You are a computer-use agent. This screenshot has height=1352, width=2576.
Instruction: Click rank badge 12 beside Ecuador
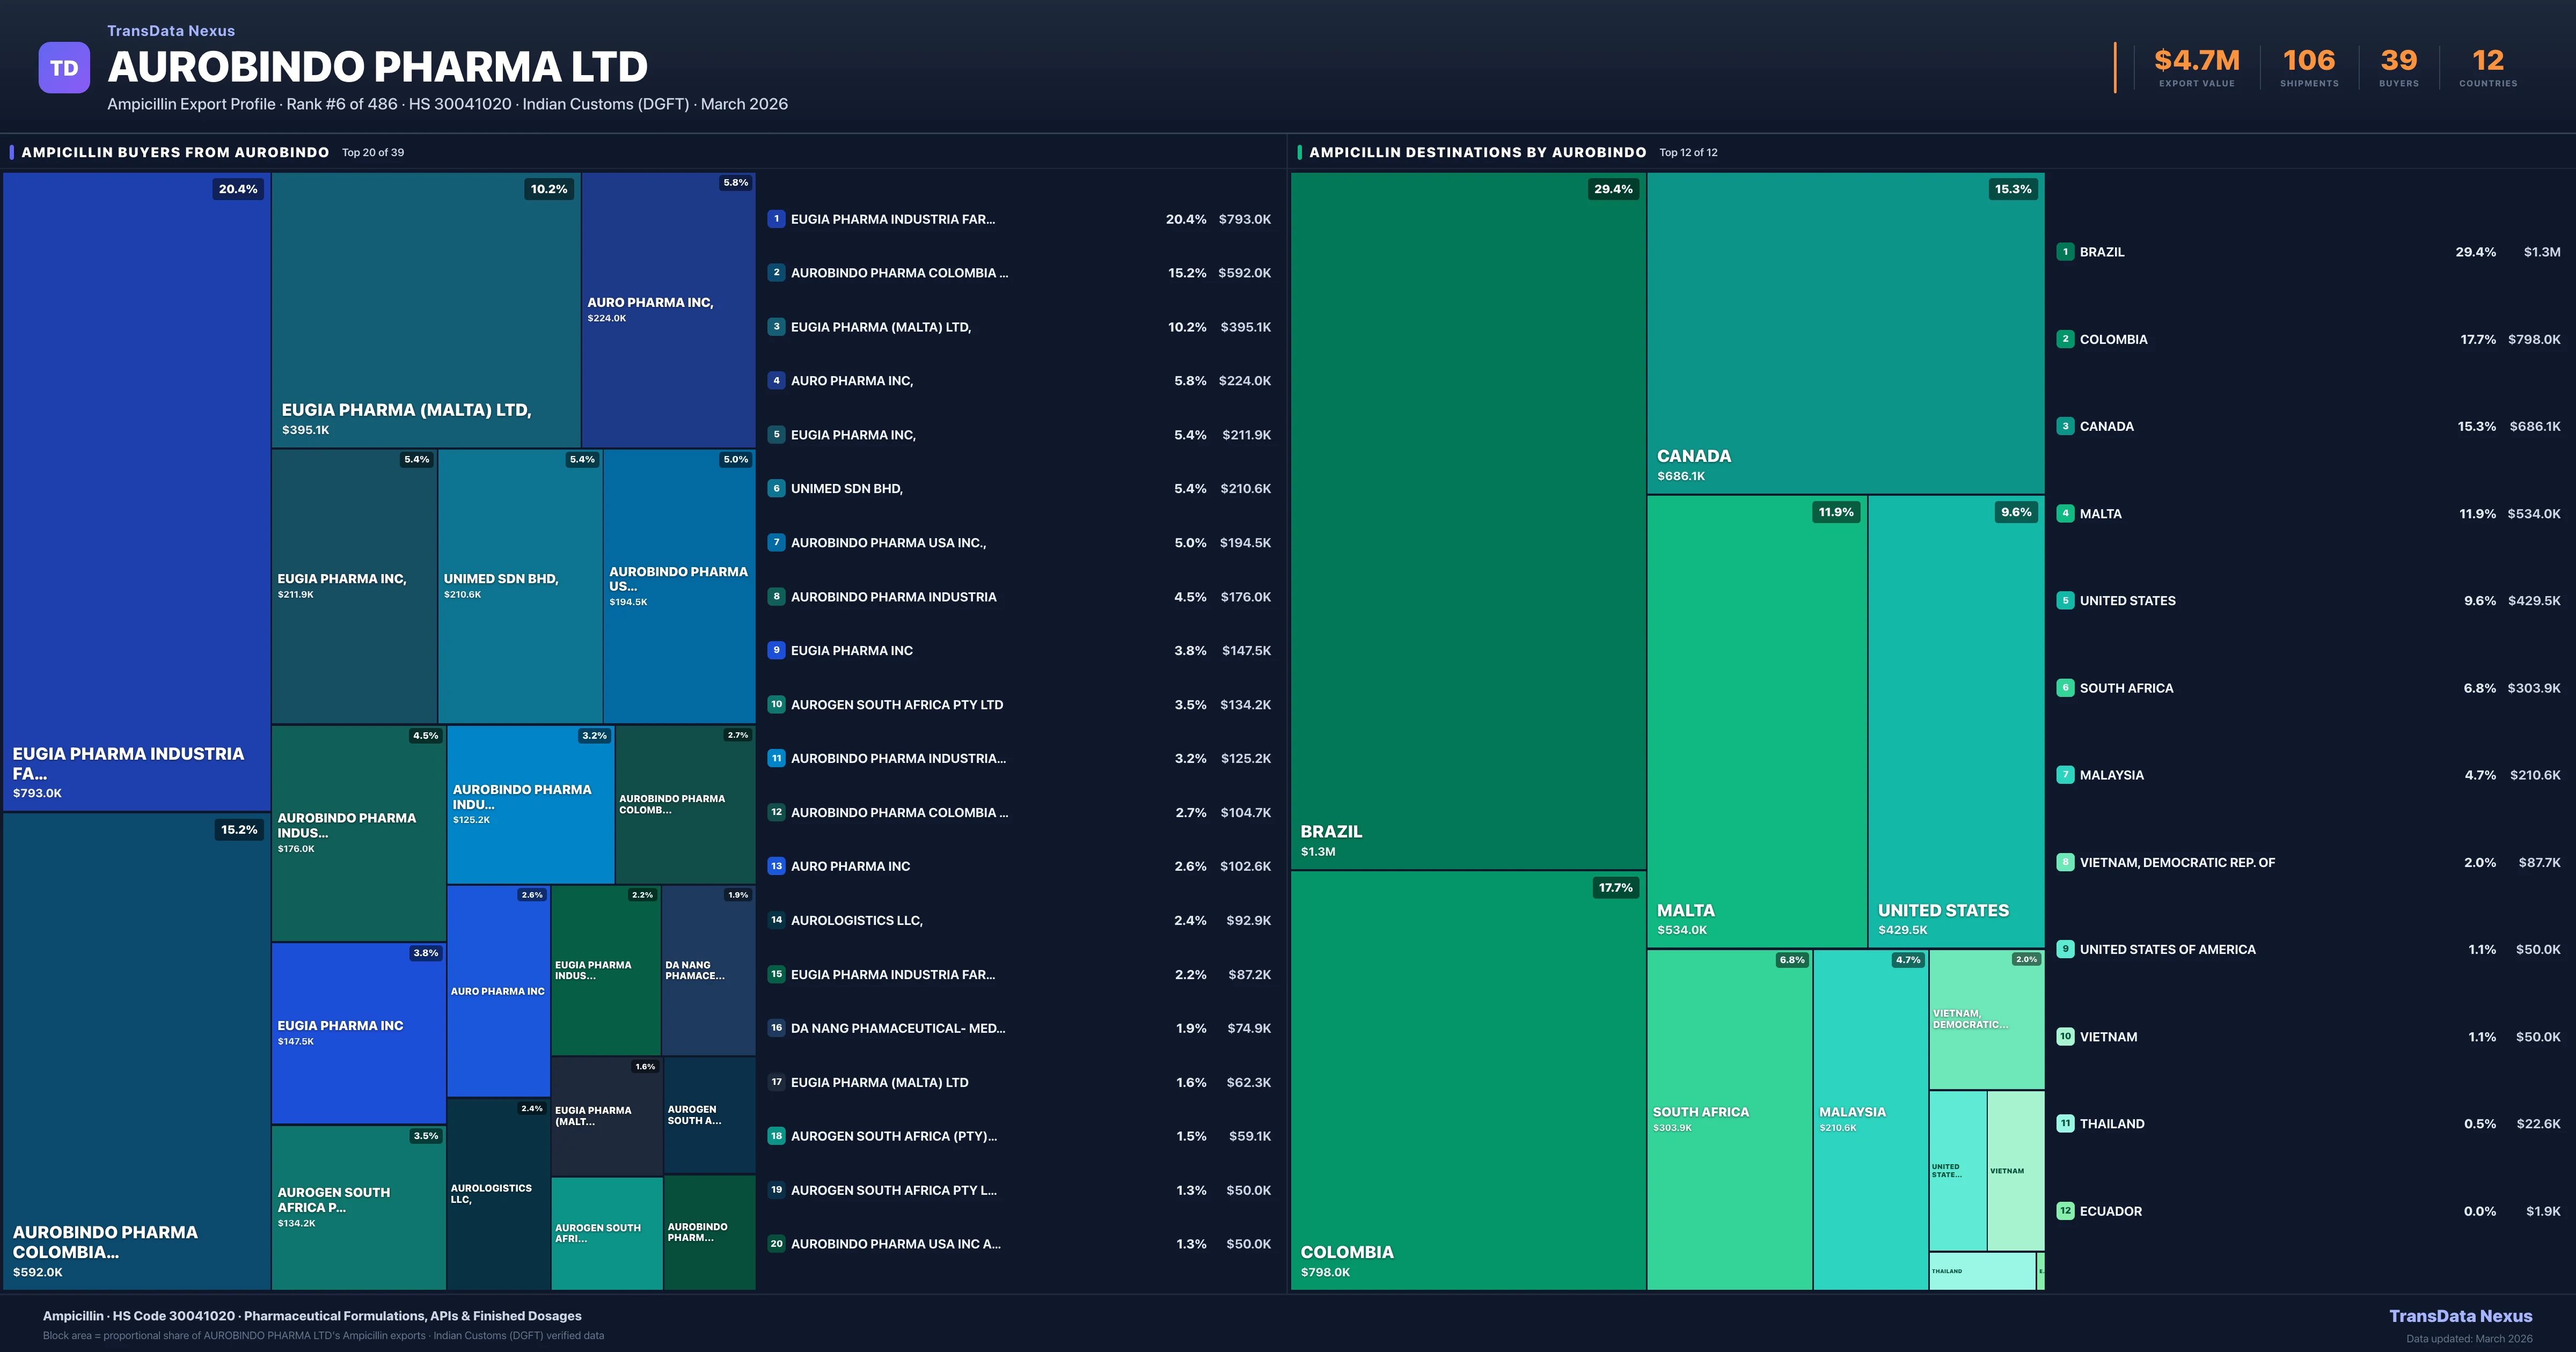coord(2065,1211)
